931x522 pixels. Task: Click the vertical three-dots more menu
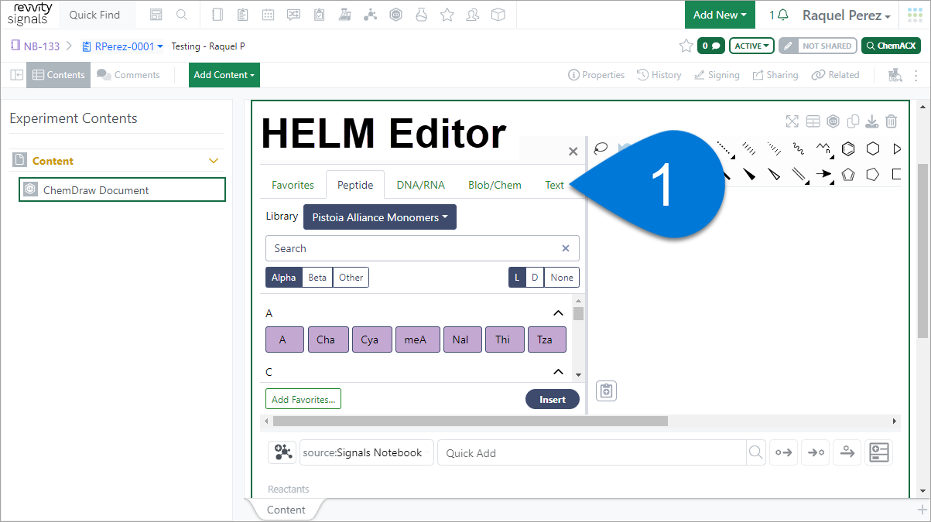pos(916,75)
